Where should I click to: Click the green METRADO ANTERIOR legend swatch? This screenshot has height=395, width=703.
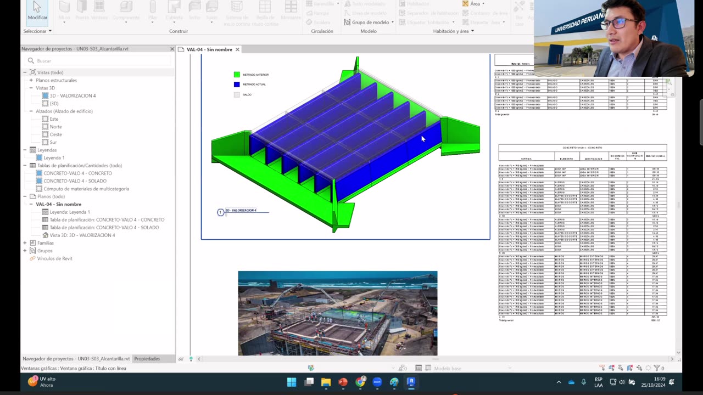click(237, 75)
